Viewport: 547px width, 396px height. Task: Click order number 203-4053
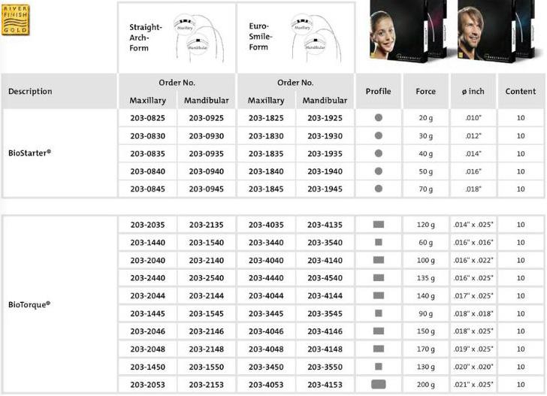coord(266,385)
